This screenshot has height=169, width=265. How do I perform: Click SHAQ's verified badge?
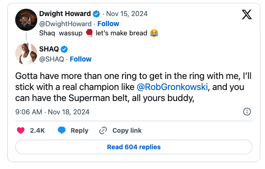pos(64,49)
